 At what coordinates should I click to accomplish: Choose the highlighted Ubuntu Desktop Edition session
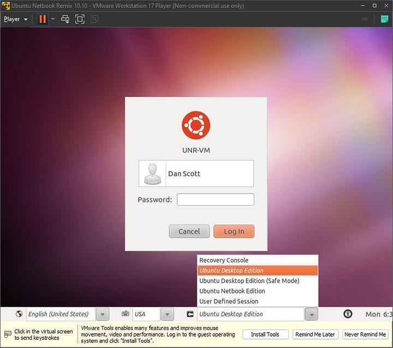[258, 271]
